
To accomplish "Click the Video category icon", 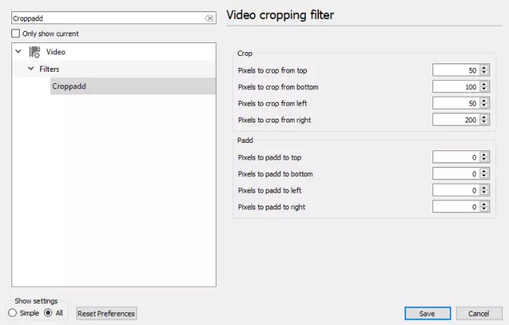I will coord(34,52).
